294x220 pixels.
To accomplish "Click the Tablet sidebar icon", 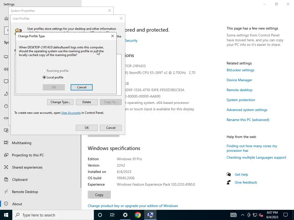I will click(6, 130).
